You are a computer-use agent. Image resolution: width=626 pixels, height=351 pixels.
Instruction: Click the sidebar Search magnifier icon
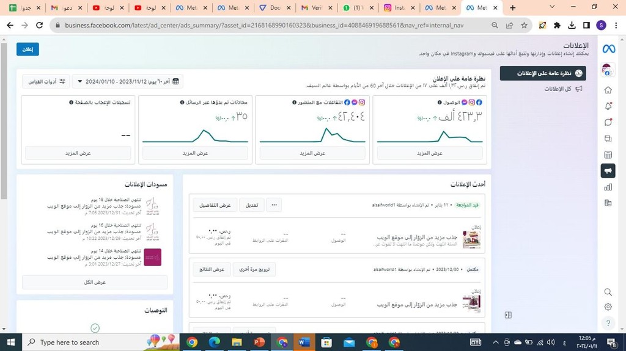608,292
